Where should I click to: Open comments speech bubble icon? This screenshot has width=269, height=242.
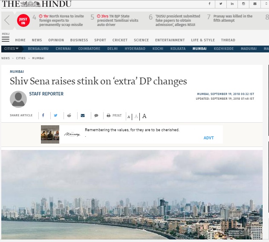[96, 115]
